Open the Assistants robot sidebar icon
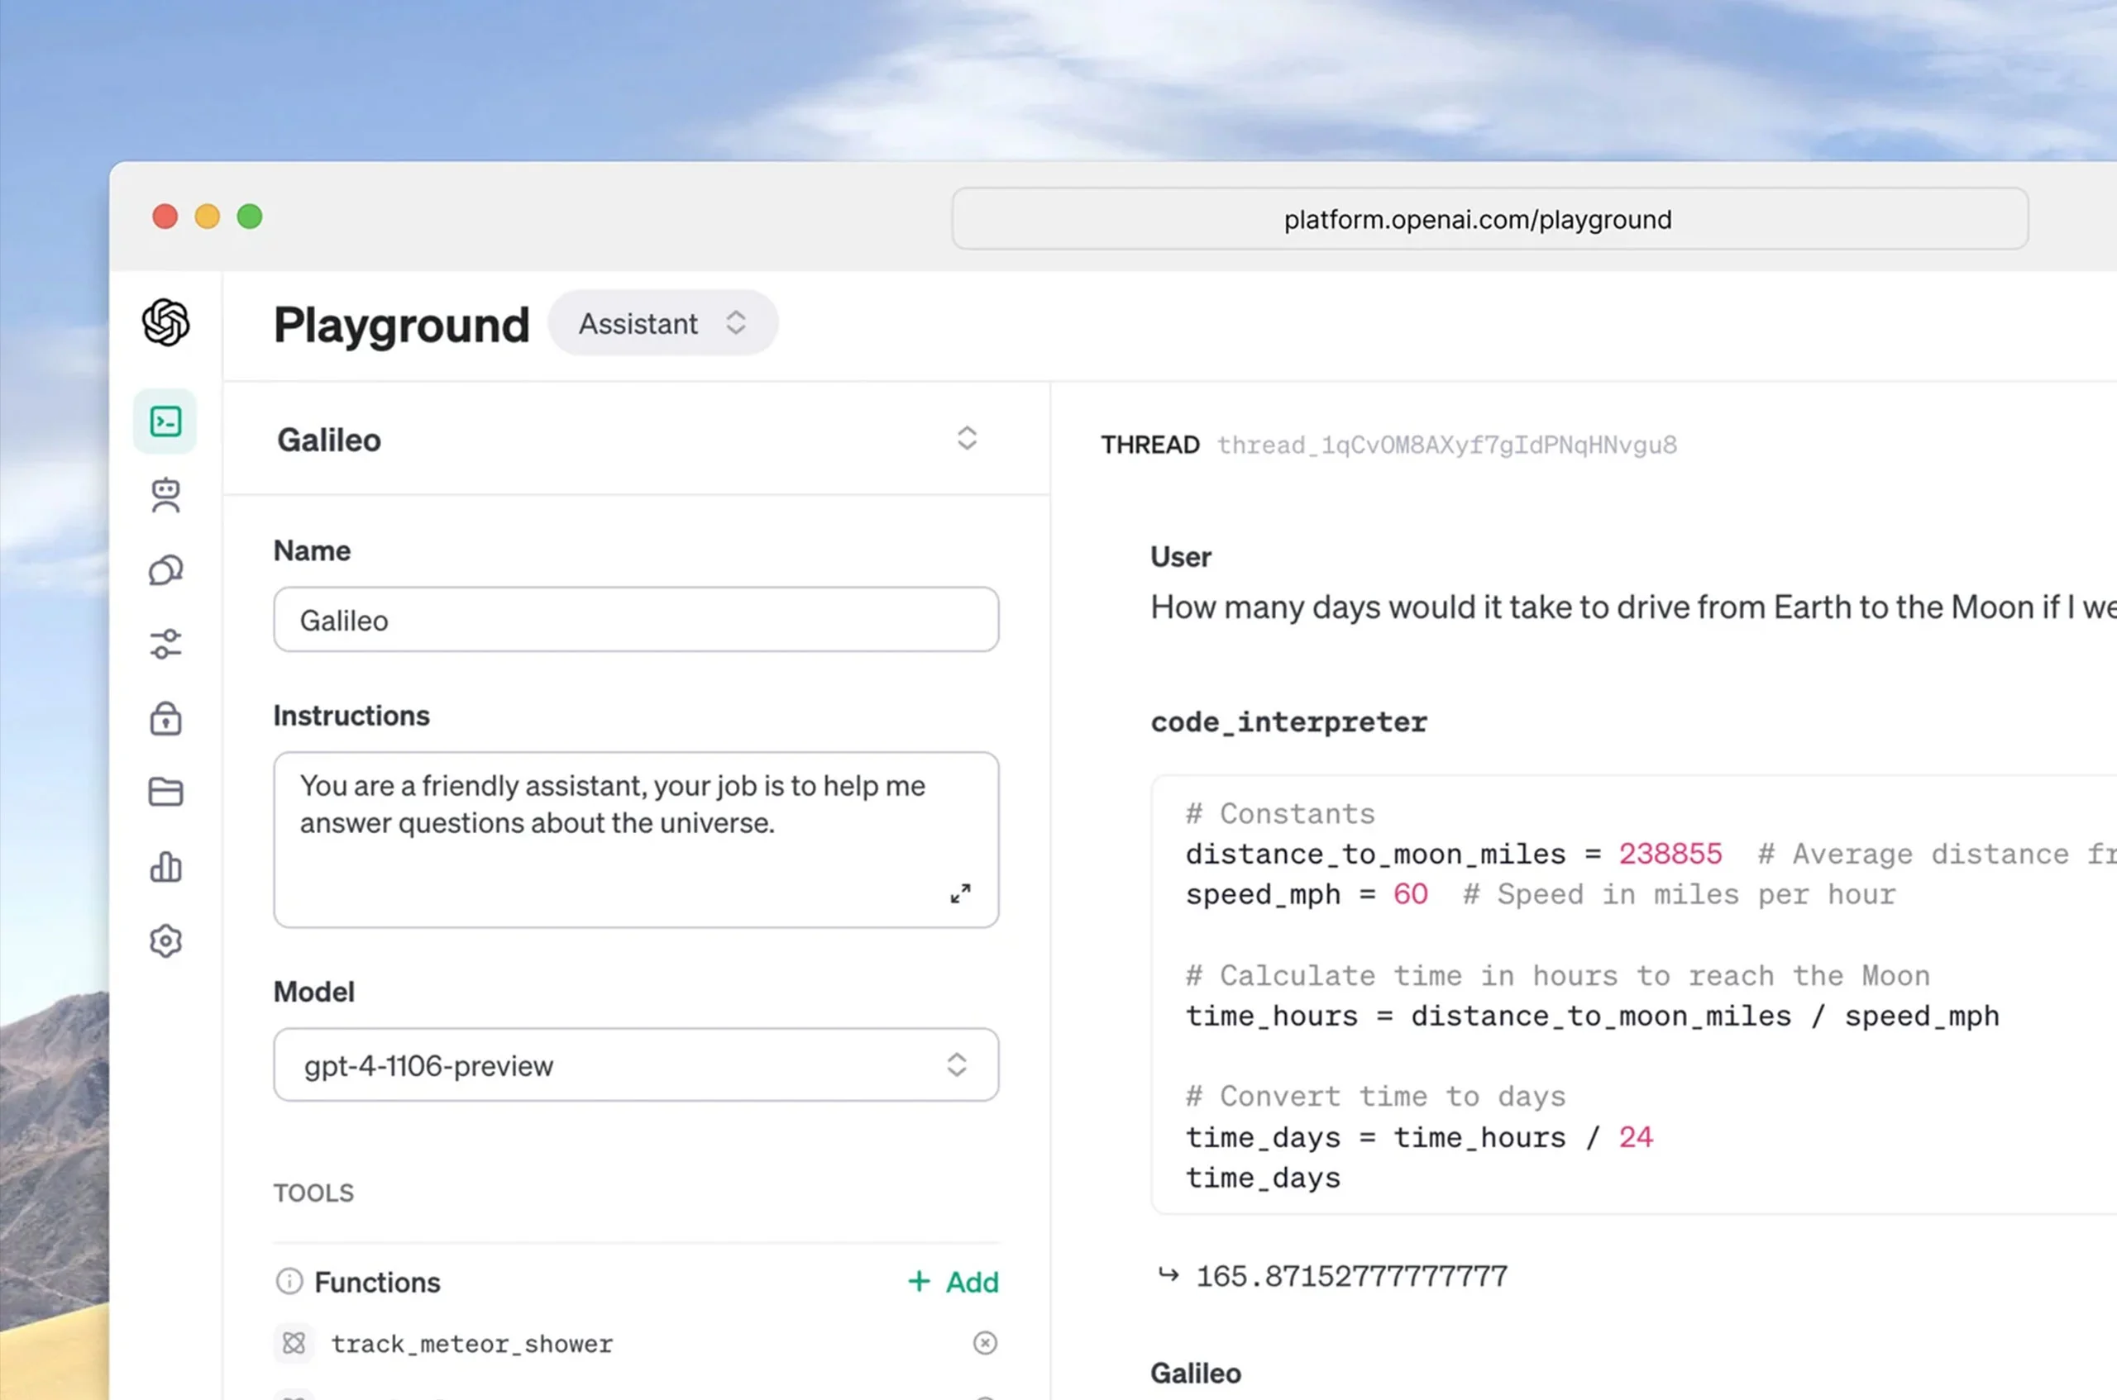Screen dimensions: 2117x1400 pos(165,496)
